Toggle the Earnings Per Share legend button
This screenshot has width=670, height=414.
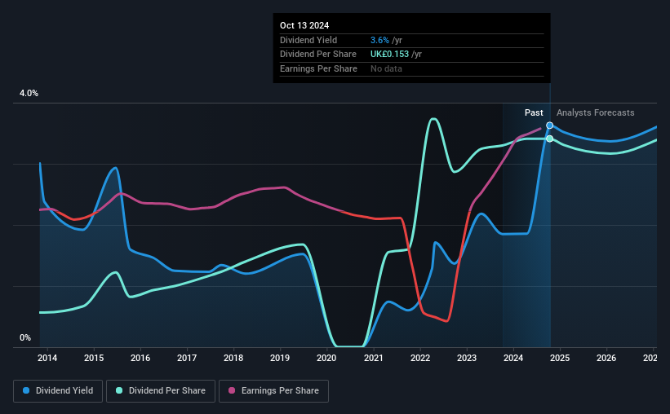pyautogui.click(x=273, y=391)
